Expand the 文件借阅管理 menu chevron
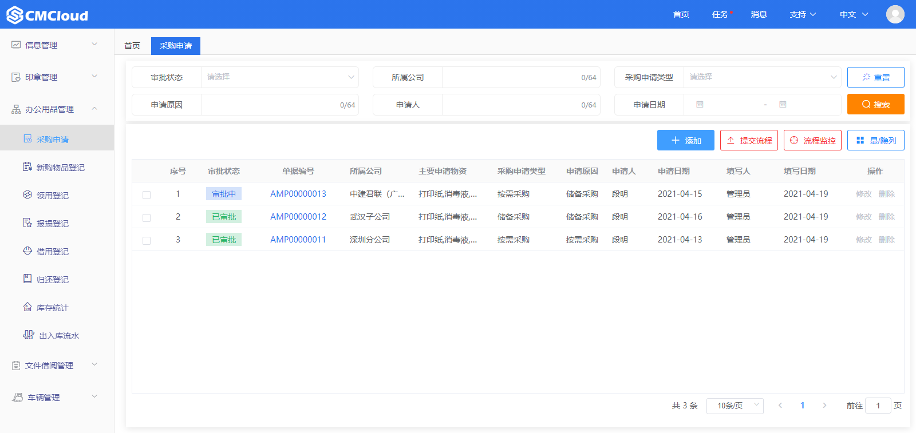 click(x=94, y=364)
